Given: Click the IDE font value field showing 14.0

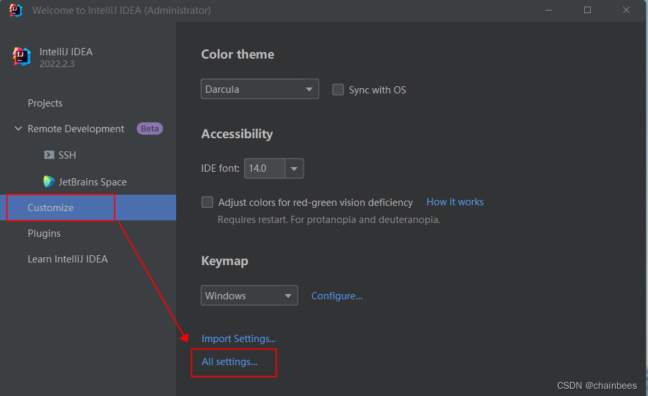Looking at the screenshot, I should (264, 168).
